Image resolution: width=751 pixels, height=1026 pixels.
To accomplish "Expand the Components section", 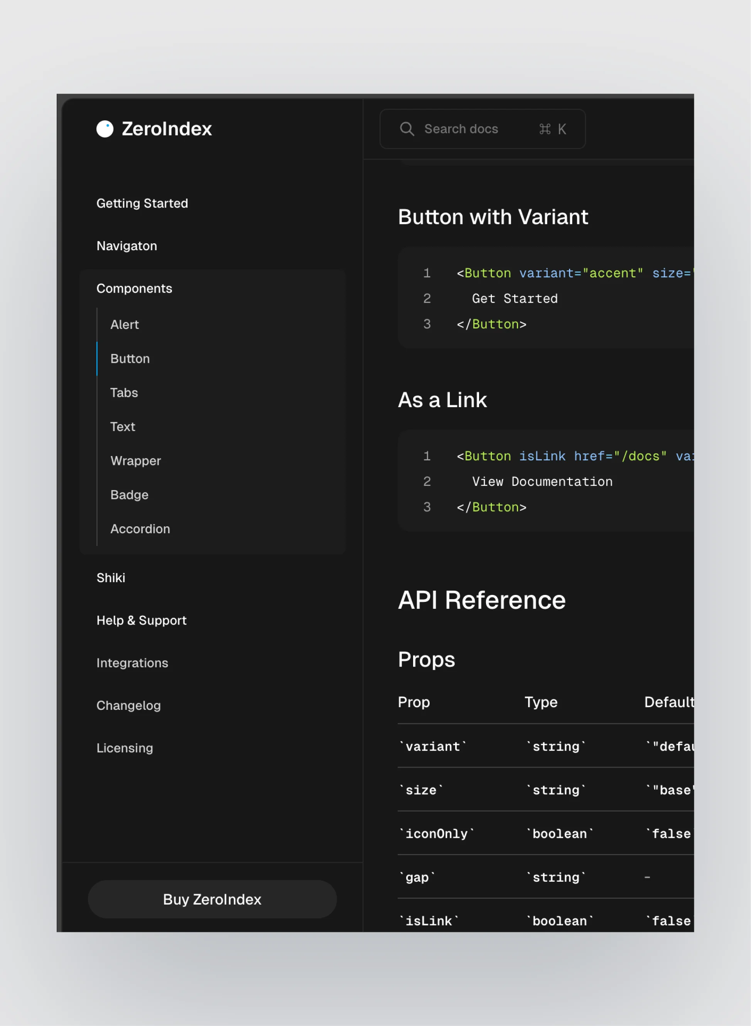I will coord(134,288).
